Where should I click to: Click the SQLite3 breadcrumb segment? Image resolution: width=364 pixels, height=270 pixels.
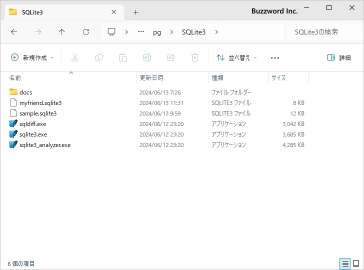193,32
